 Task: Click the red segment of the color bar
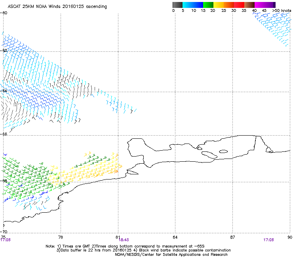click(x=239, y=5)
